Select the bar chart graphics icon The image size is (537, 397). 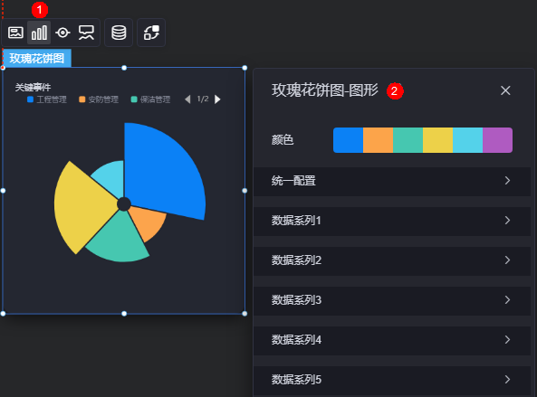39,33
